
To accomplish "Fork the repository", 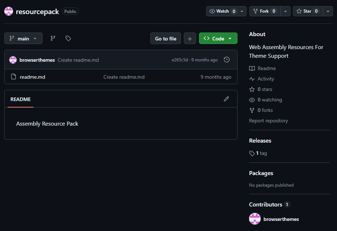I will point(265,11).
